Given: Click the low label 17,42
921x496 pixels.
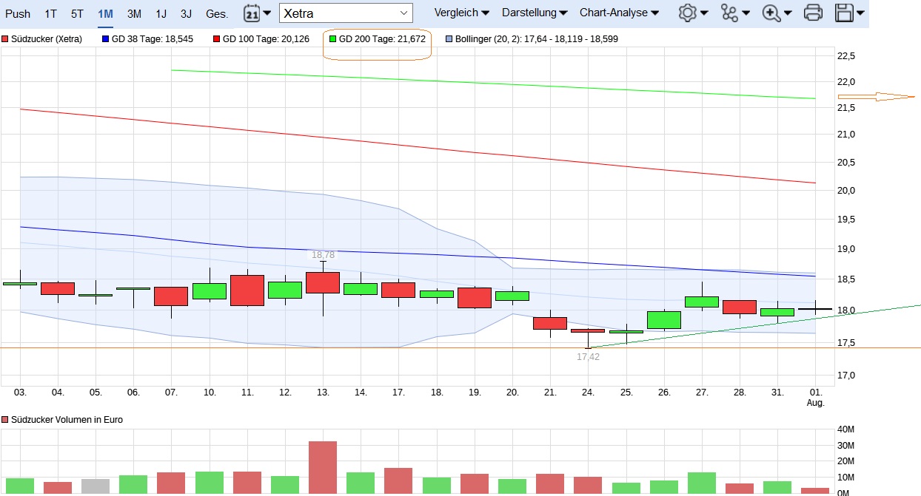Looking at the screenshot, I should click(x=588, y=356).
